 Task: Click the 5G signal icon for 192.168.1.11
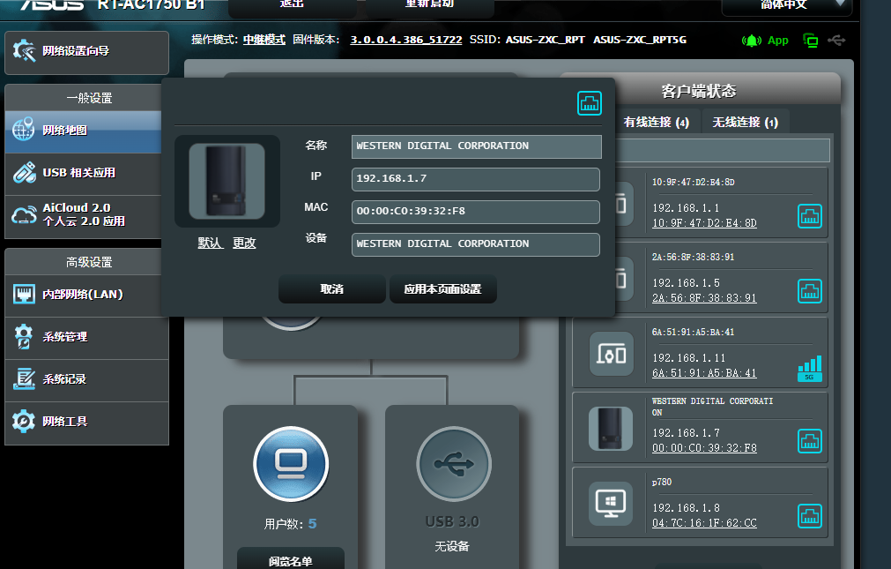[x=810, y=369]
